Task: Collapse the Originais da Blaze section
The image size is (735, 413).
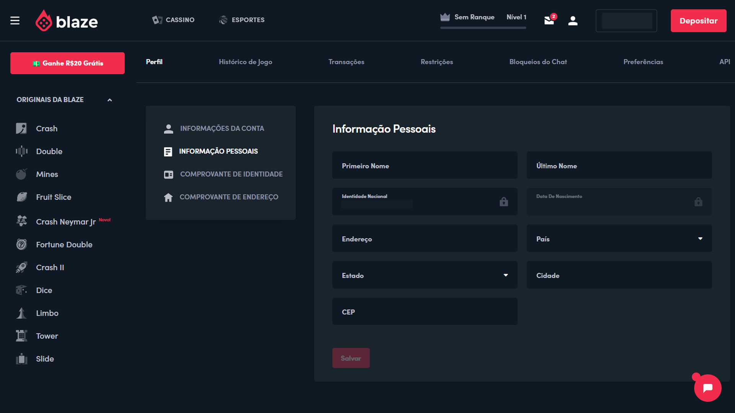Action: pyautogui.click(x=109, y=100)
